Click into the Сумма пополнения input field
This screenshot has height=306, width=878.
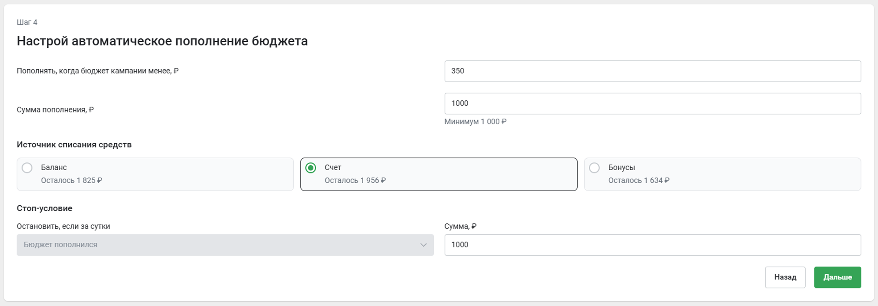coord(653,103)
